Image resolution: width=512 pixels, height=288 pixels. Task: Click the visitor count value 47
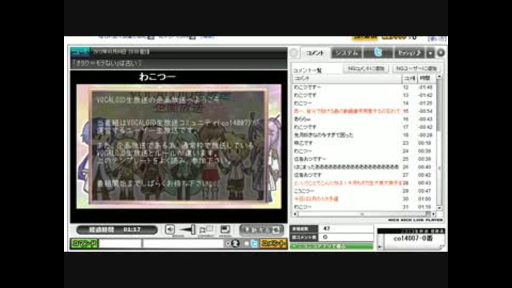[326, 229]
